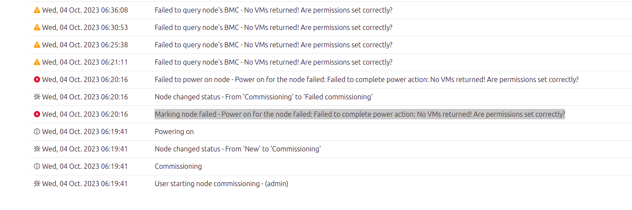Click the warning icon on the 06:21:11 row
This screenshot has height=210, width=632.
pos(37,62)
